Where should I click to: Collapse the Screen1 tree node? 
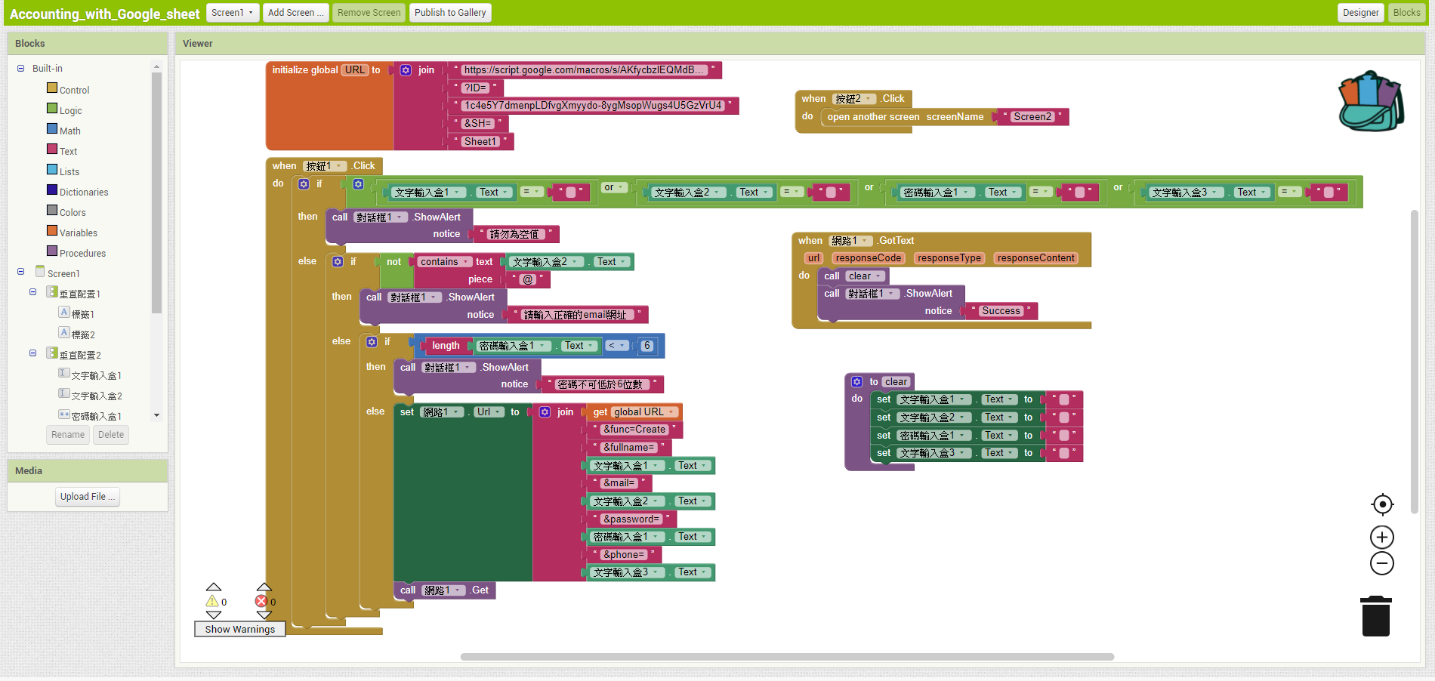click(20, 272)
